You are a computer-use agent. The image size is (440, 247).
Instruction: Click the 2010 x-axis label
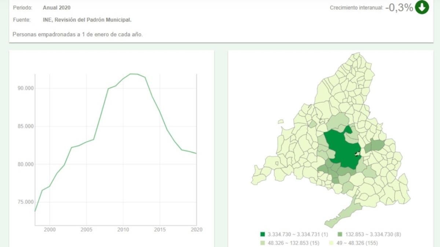pos(123,229)
